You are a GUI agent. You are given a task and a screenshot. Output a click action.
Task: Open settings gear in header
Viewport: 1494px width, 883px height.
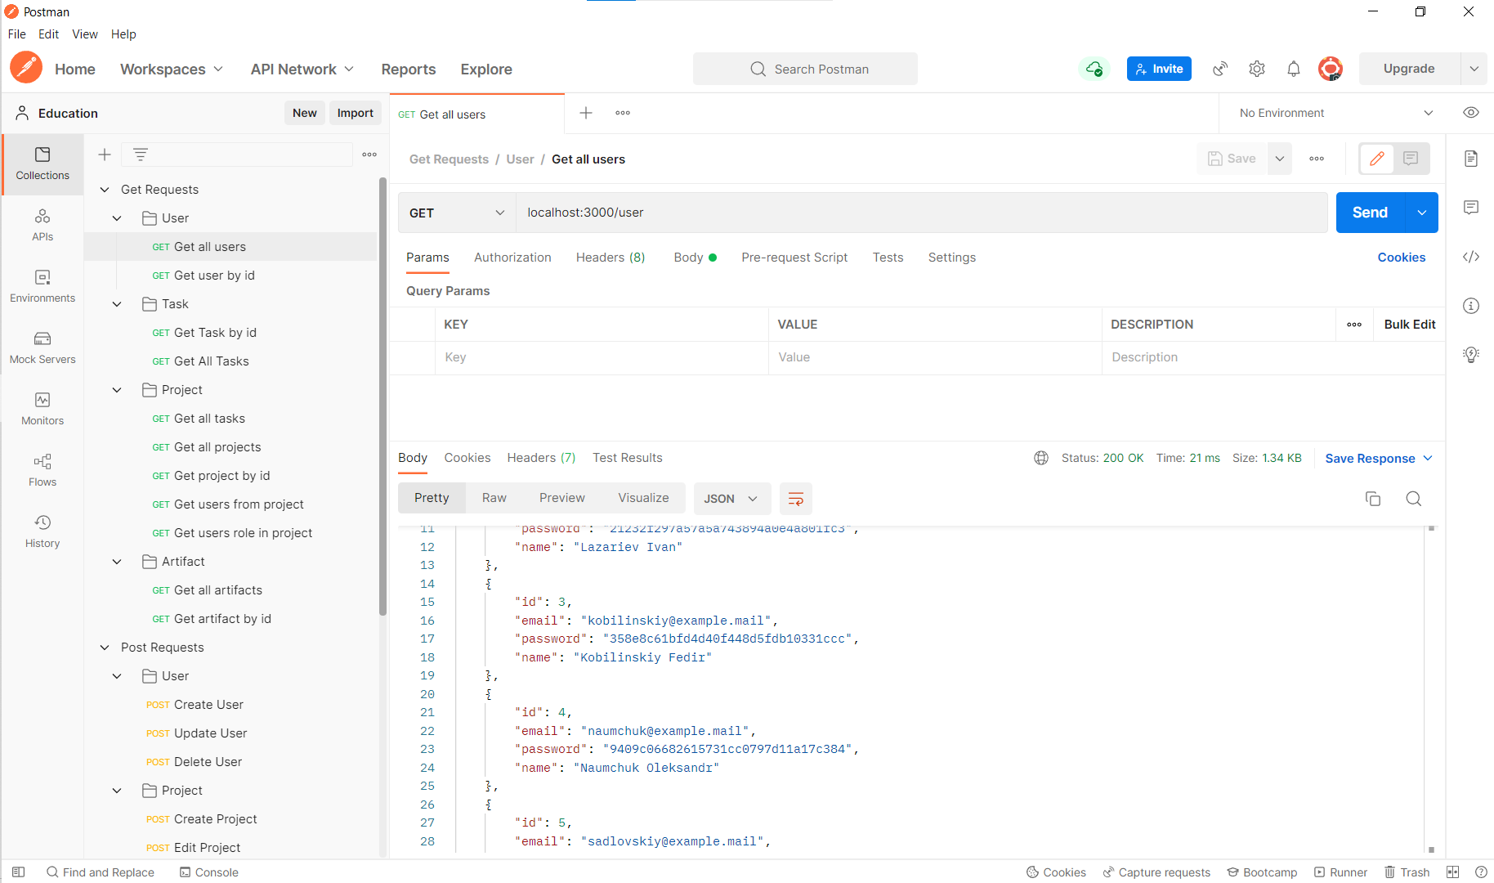click(1257, 69)
